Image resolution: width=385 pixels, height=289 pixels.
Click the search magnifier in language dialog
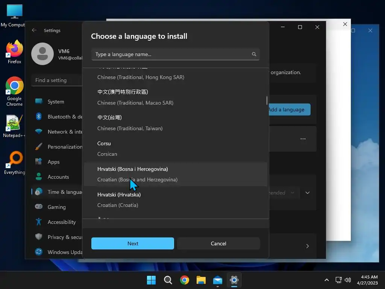254,54
